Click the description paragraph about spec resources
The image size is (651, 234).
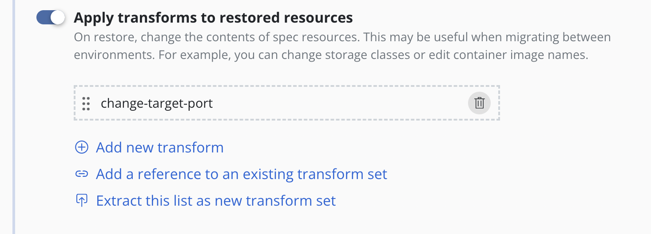pos(342,46)
